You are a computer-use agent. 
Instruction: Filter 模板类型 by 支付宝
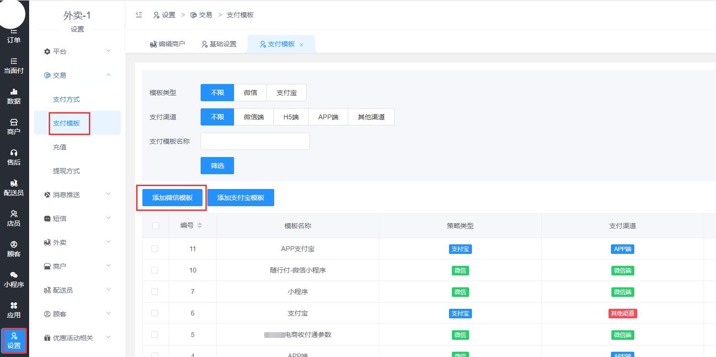pyautogui.click(x=287, y=93)
